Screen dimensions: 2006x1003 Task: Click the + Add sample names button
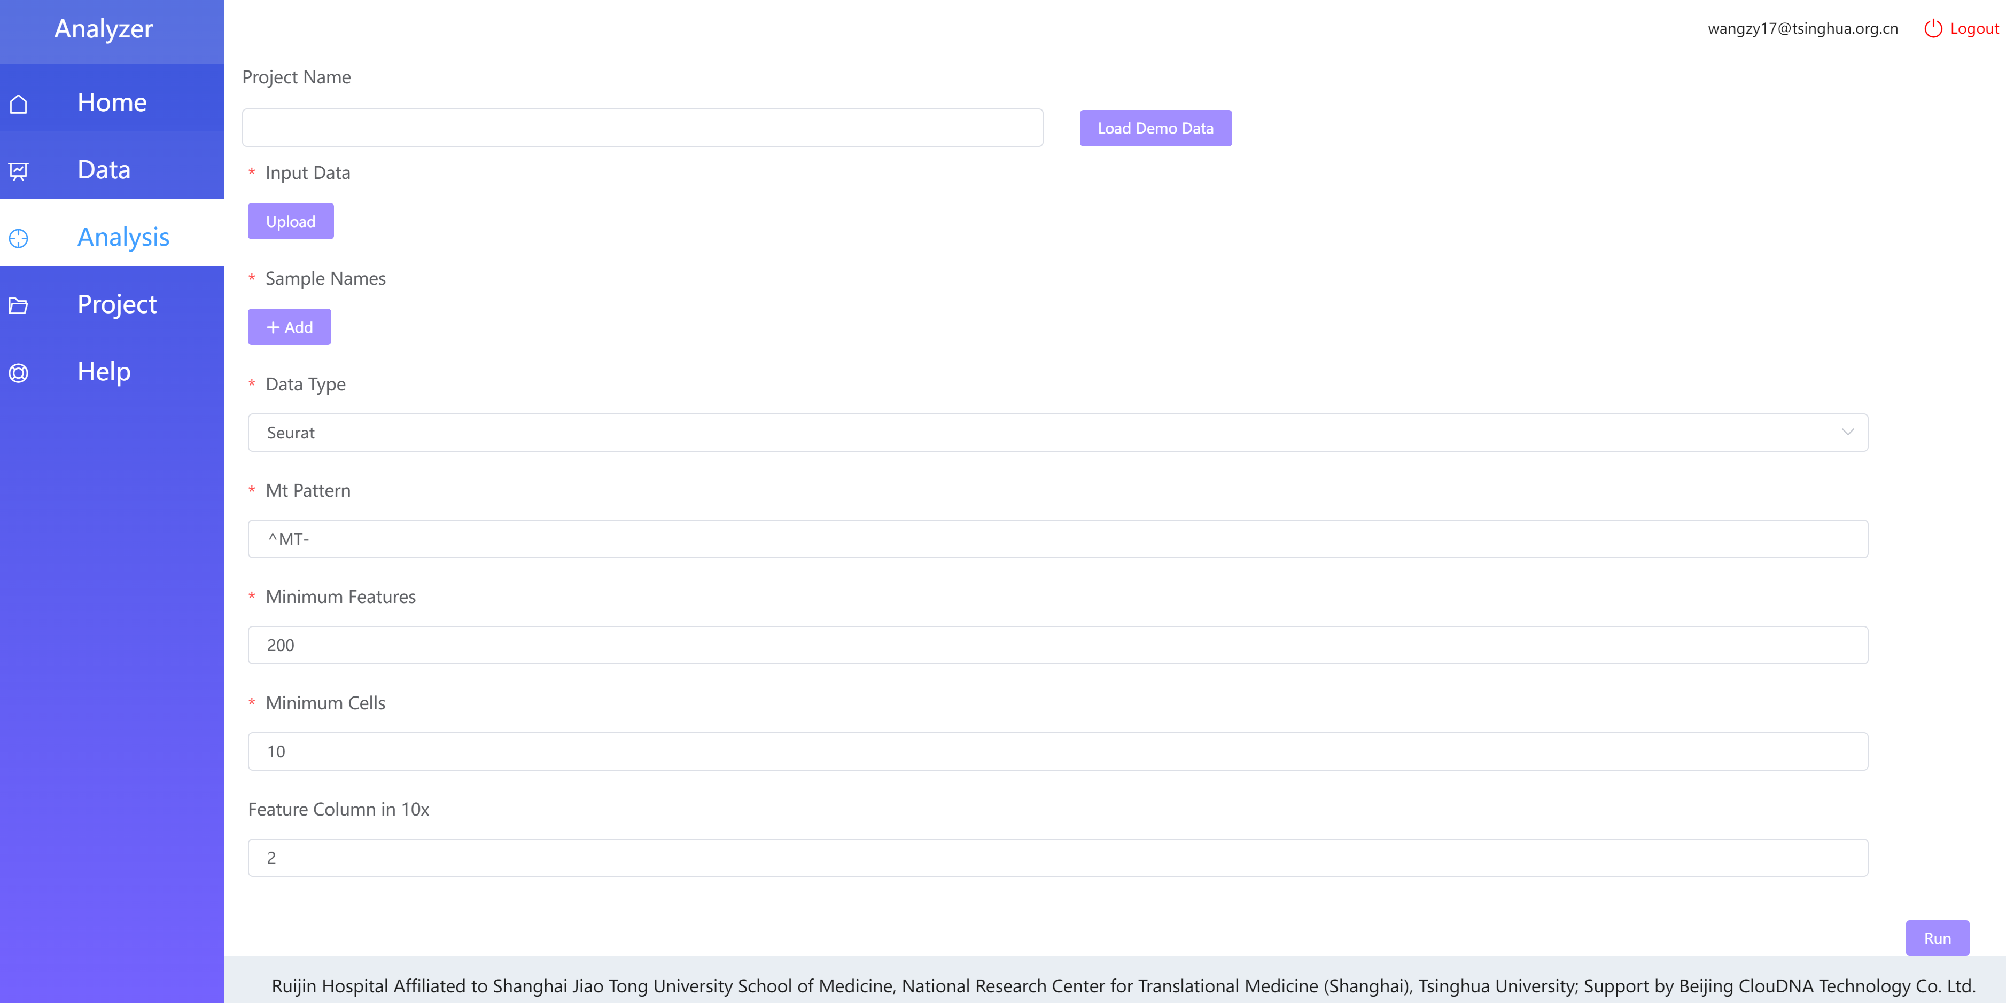(288, 327)
